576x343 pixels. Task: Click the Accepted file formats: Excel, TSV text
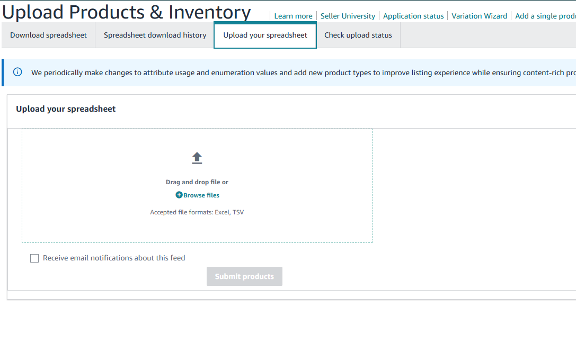pos(197,212)
